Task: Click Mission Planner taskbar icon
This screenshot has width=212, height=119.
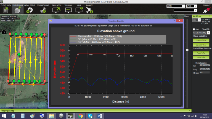Action: click(70, 116)
